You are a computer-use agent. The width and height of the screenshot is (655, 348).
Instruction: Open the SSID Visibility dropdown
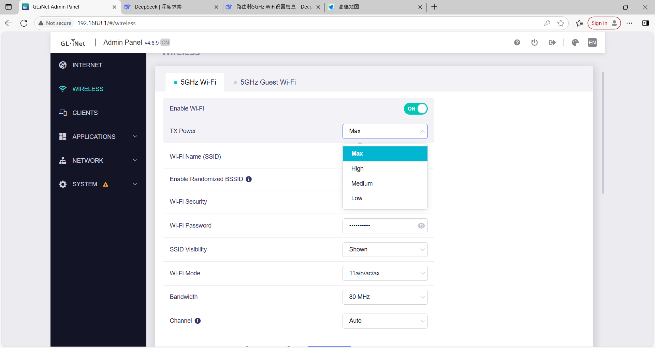pyautogui.click(x=385, y=249)
